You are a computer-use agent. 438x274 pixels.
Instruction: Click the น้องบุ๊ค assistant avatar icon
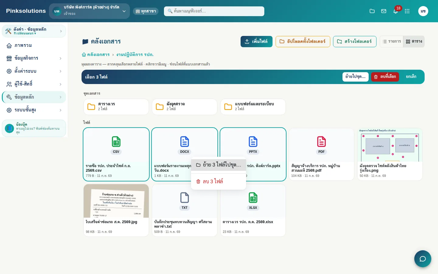pos(10,128)
